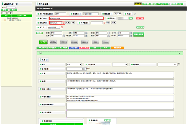This screenshot has height=125, width=187.
Task: Collapse the Main section arrow
Action: coord(180,53)
